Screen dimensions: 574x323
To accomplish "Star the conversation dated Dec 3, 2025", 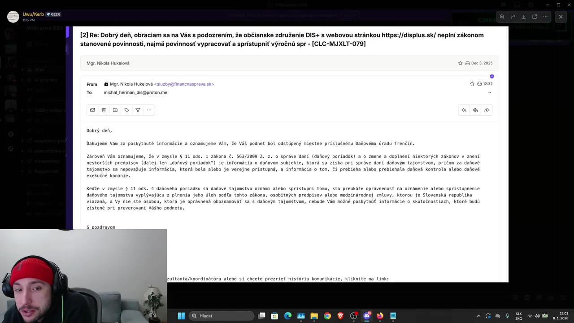I will [460, 63].
